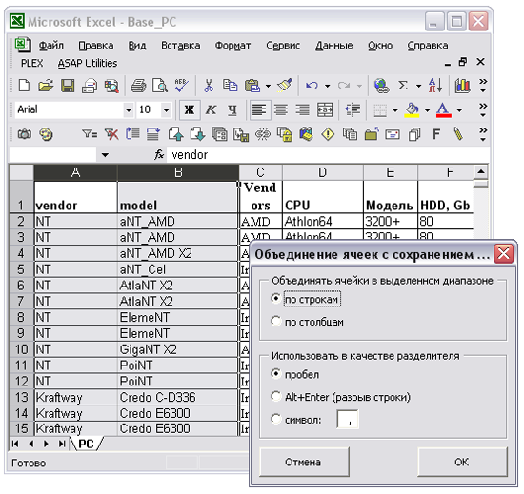Open the Arial font name dropdown
The height and width of the screenshot is (494, 524).
pos(129,109)
